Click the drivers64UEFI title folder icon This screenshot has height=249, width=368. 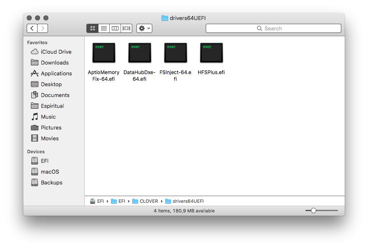click(165, 18)
